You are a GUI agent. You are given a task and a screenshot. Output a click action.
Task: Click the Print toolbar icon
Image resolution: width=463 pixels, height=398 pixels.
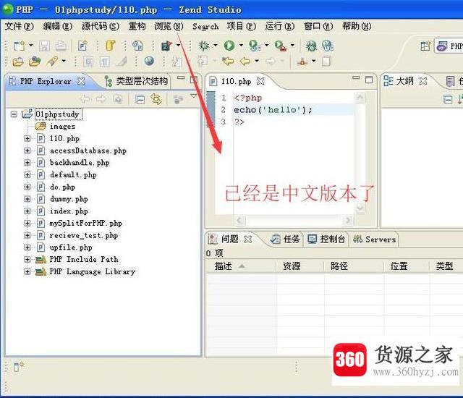click(x=61, y=46)
